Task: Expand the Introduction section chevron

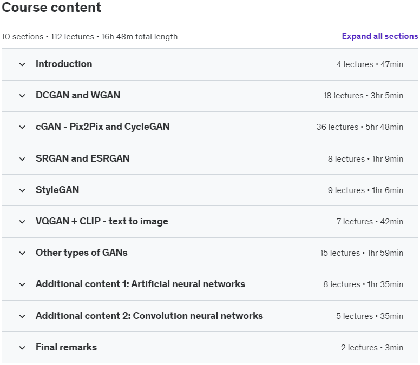Action: pyautogui.click(x=22, y=64)
